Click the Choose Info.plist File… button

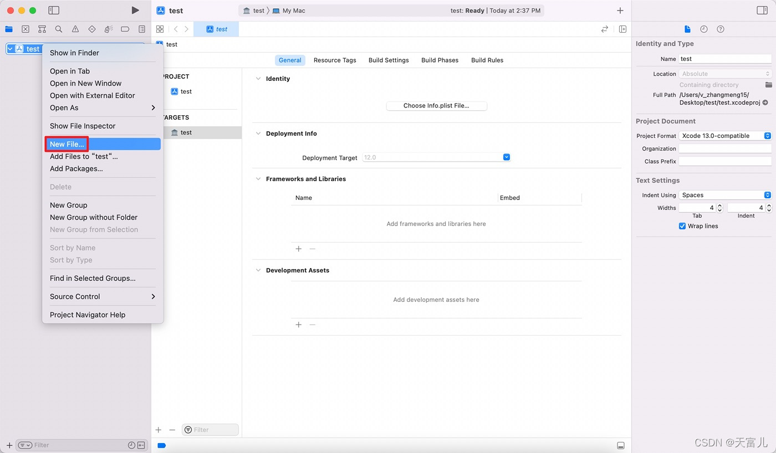[x=436, y=106]
